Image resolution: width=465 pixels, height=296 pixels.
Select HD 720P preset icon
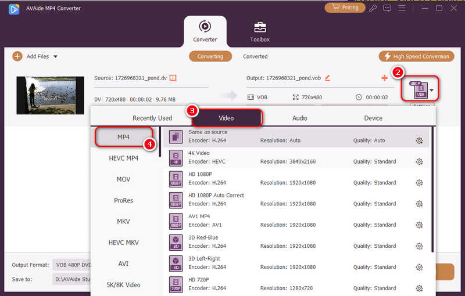pos(176,284)
